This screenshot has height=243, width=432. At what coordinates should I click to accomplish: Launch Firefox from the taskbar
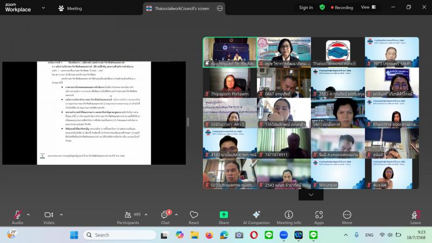pos(210,235)
